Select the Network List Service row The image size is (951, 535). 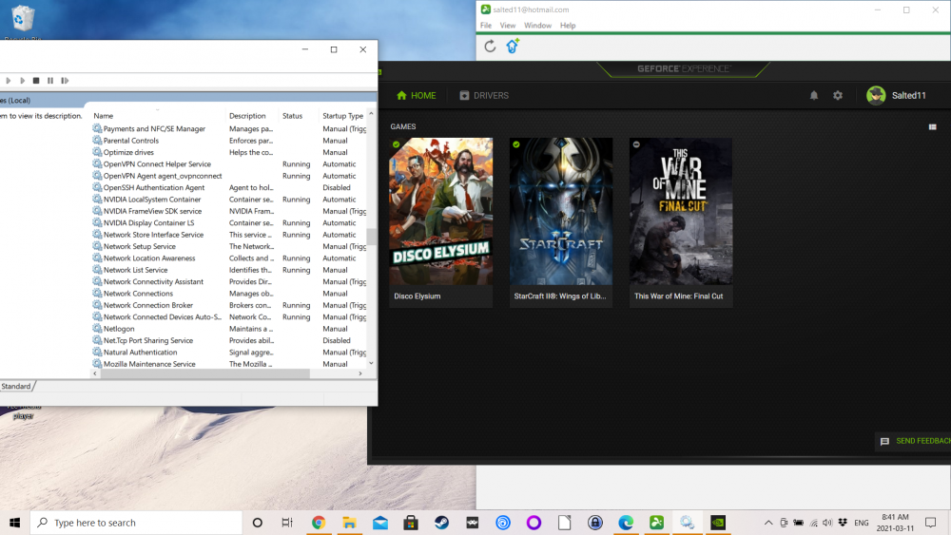(229, 270)
